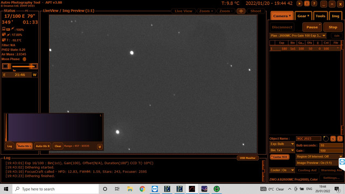Click the Shoot button
Viewport: 345px width, 194px height.
256,11
